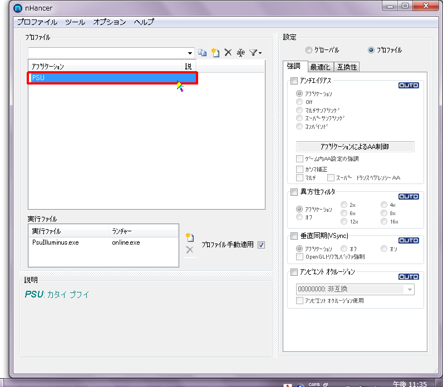
Task: Select 4x anisotropic filter radio
Action: 383,205
